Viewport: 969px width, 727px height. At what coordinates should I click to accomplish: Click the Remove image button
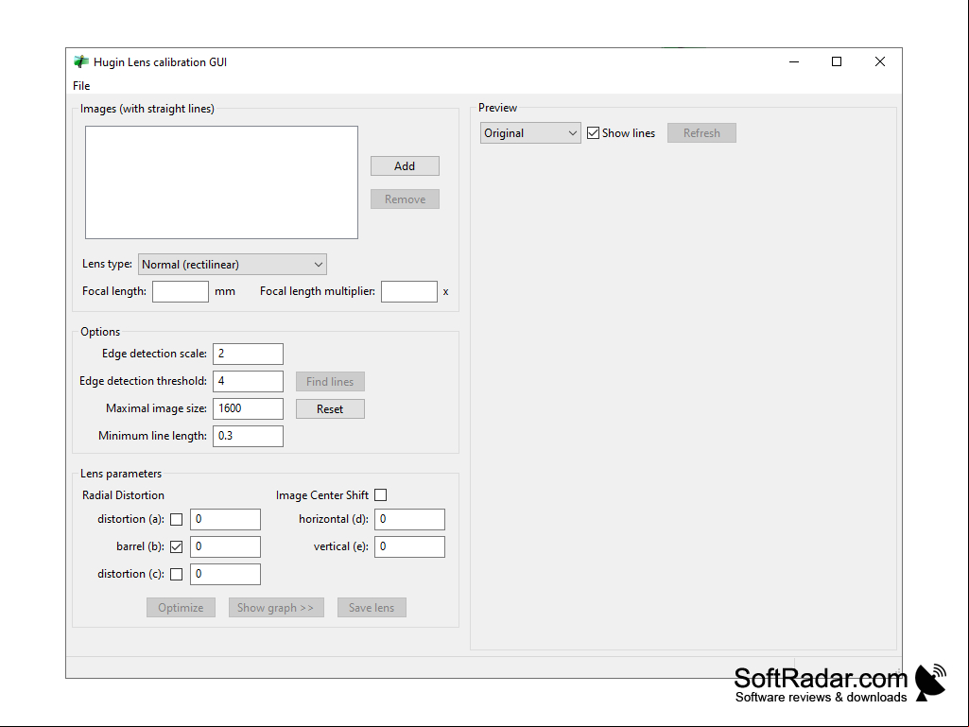405,199
